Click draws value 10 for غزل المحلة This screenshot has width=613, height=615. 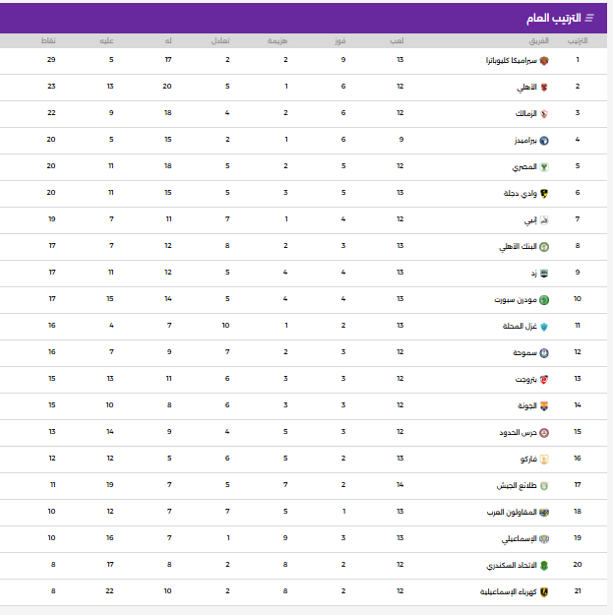[225, 325]
